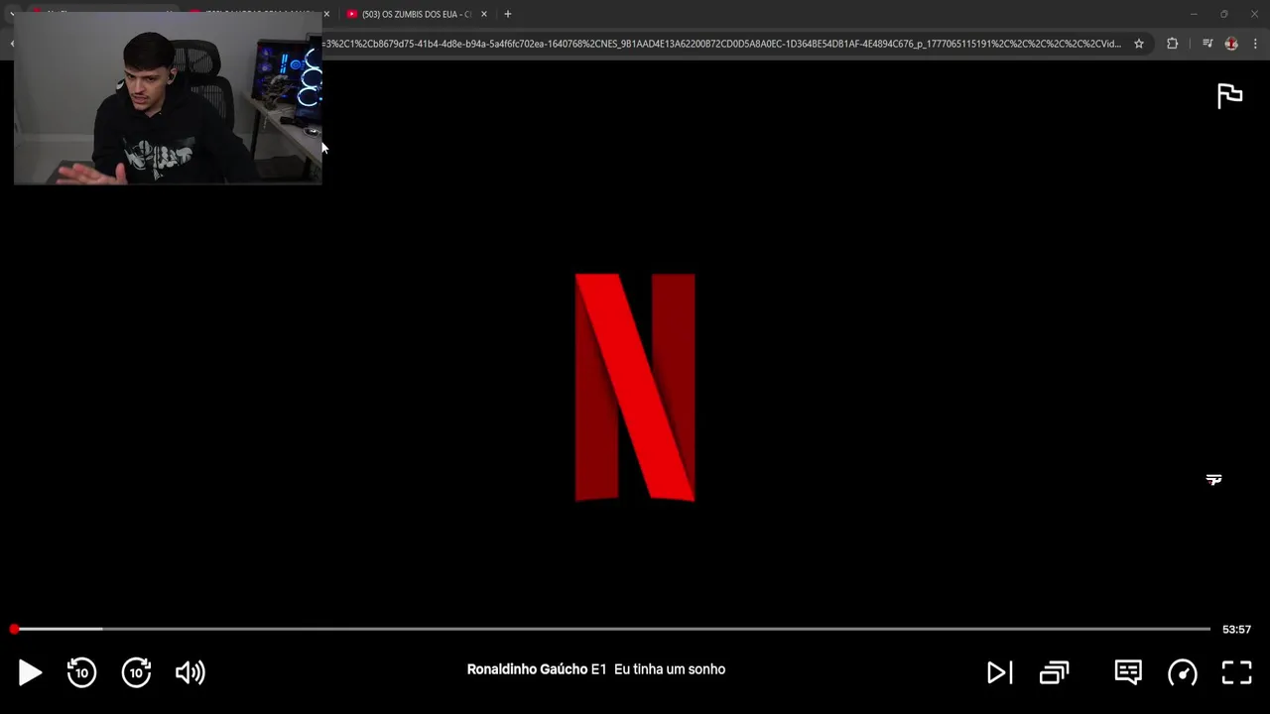Enter fullscreen mode

tap(1236, 672)
